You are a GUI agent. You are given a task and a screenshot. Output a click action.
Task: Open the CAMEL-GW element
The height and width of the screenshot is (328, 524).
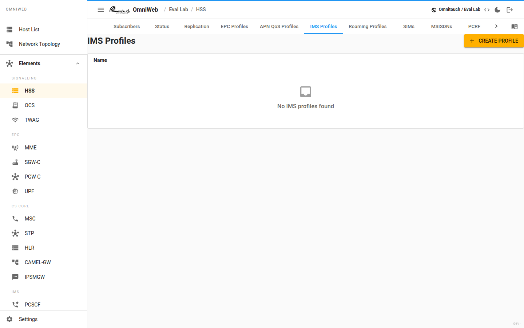coord(44,262)
